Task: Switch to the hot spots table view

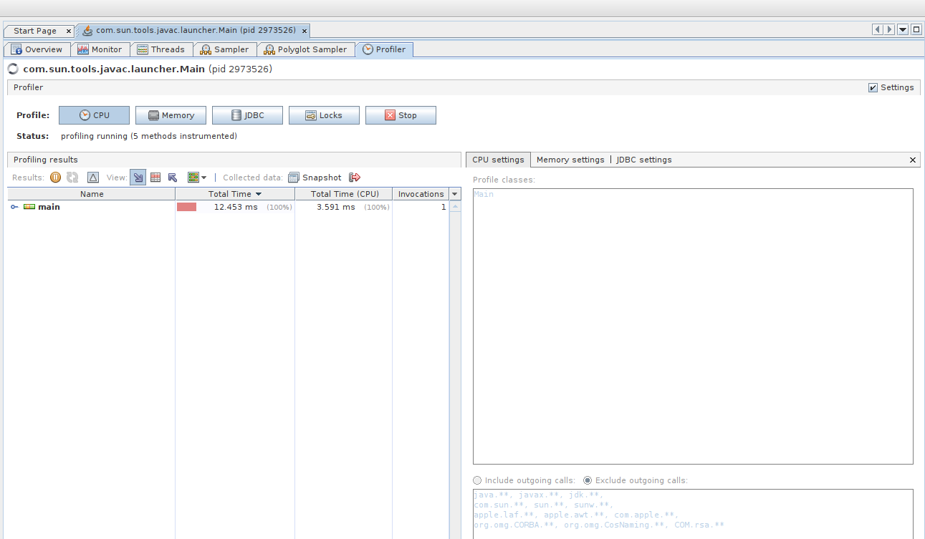Action: (x=155, y=178)
